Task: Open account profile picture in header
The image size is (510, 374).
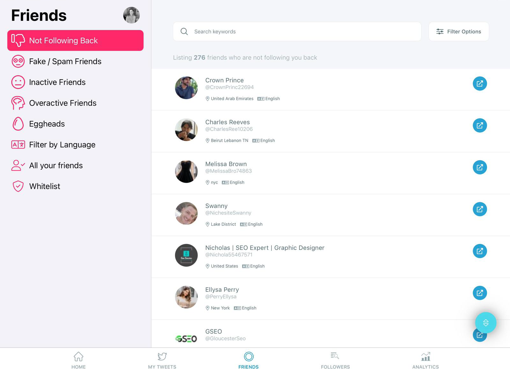Action: [132, 15]
